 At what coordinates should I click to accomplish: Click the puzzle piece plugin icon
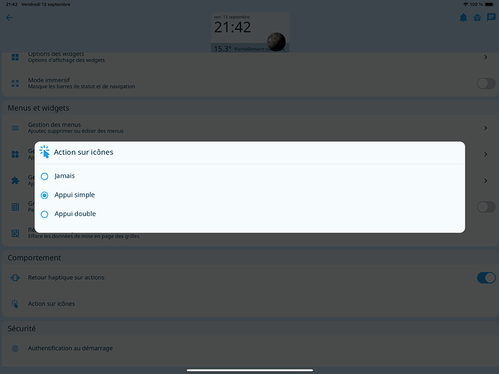click(15, 180)
